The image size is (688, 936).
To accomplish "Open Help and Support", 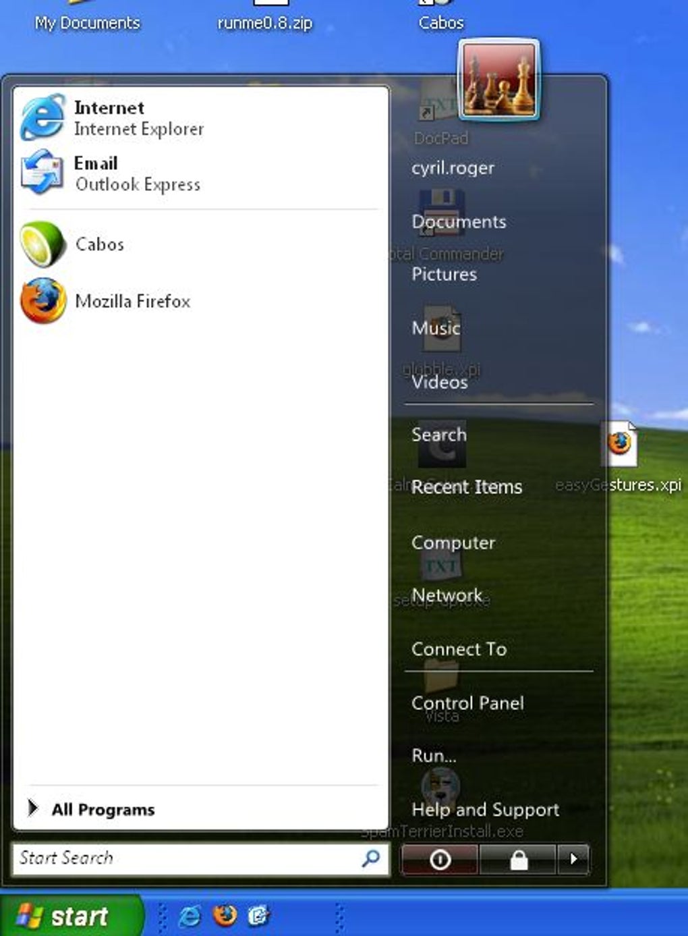I will [485, 809].
